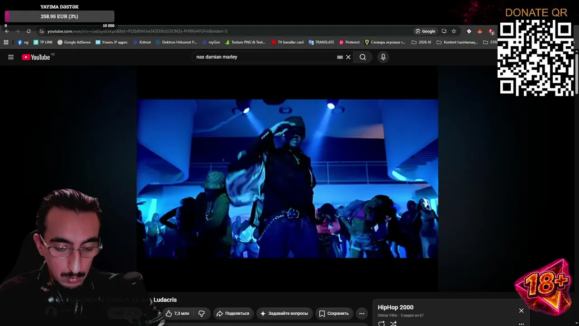
Task: Open the Google AdSense bookmark
Action: click(74, 42)
